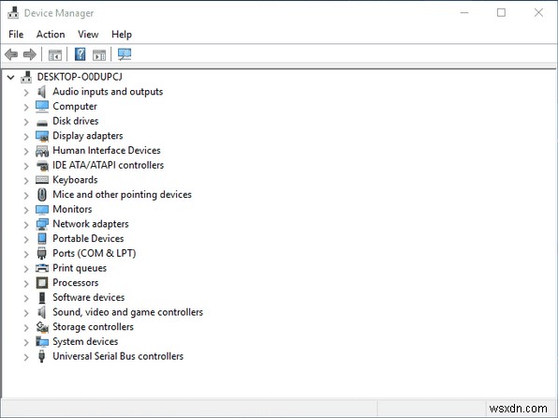Click the computer icon beside DESKTOP-O0DUPCJ
This screenshot has width=558, height=418.
coord(26,77)
